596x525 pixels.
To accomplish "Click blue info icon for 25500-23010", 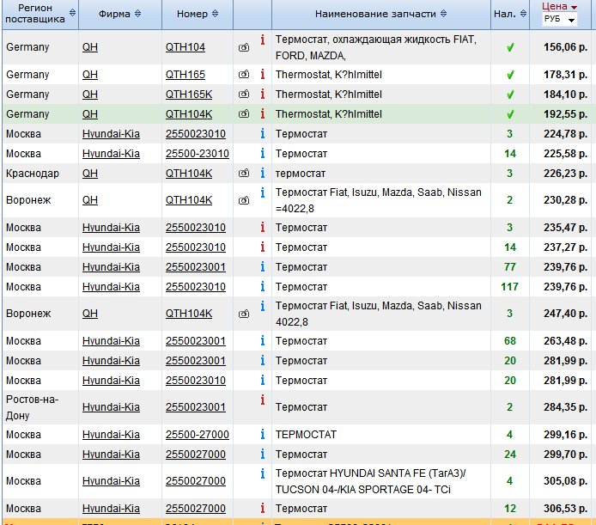I will pos(262,153).
